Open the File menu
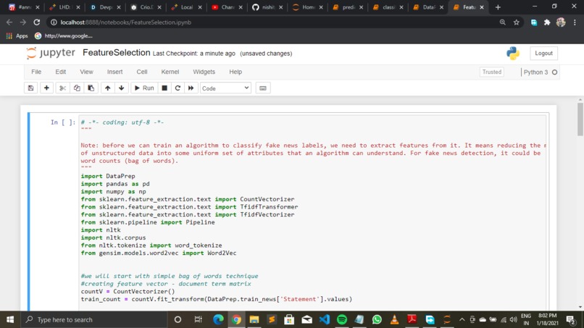584x328 pixels. 36,72
